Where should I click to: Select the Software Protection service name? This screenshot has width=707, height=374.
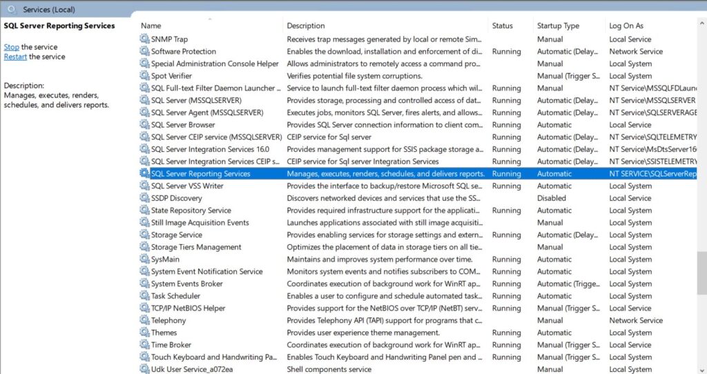click(x=184, y=51)
